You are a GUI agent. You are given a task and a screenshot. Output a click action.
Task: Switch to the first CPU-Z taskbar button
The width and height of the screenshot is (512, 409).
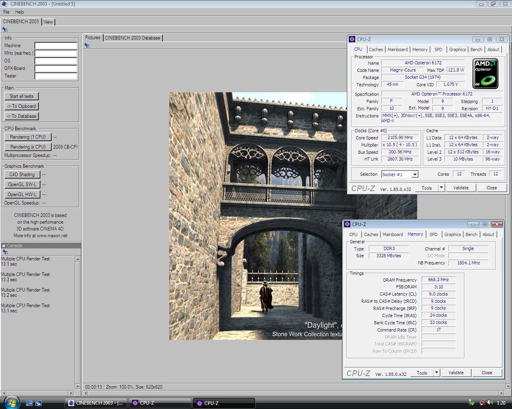click(x=160, y=403)
